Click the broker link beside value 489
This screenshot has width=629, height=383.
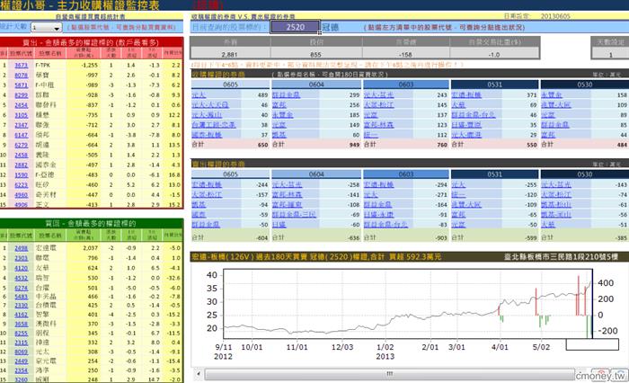199,95
